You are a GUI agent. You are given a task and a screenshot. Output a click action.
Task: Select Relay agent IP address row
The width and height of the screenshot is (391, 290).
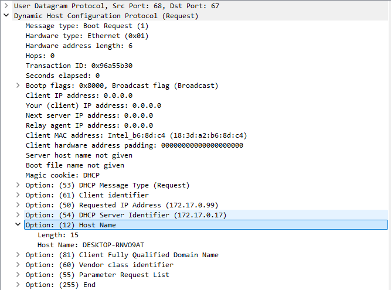(206, 125)
